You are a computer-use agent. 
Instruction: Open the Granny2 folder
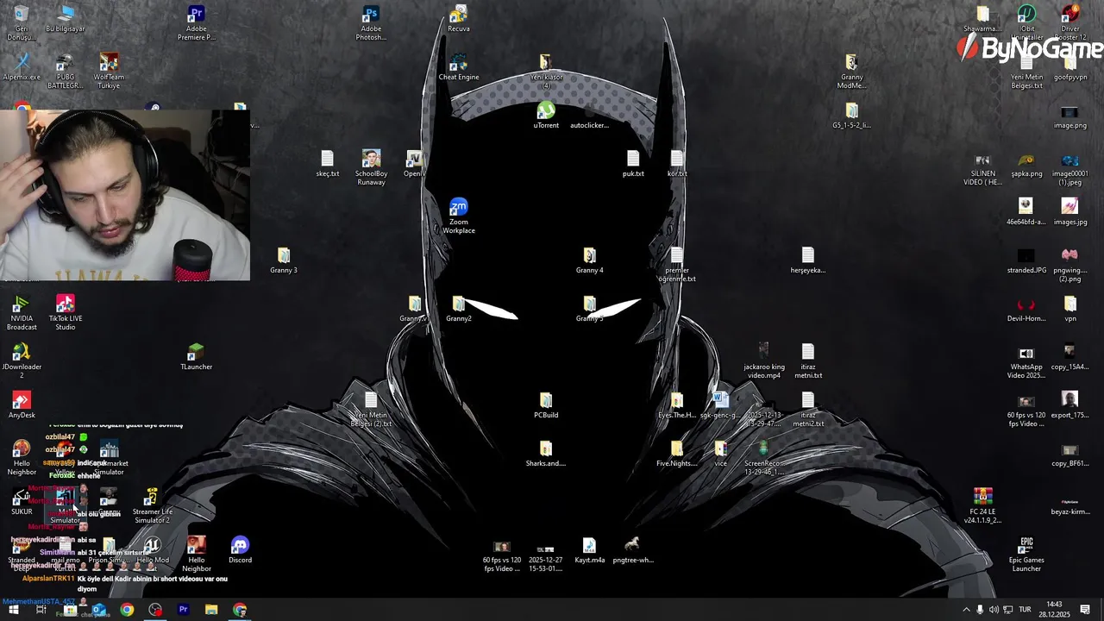click(458, 309)
